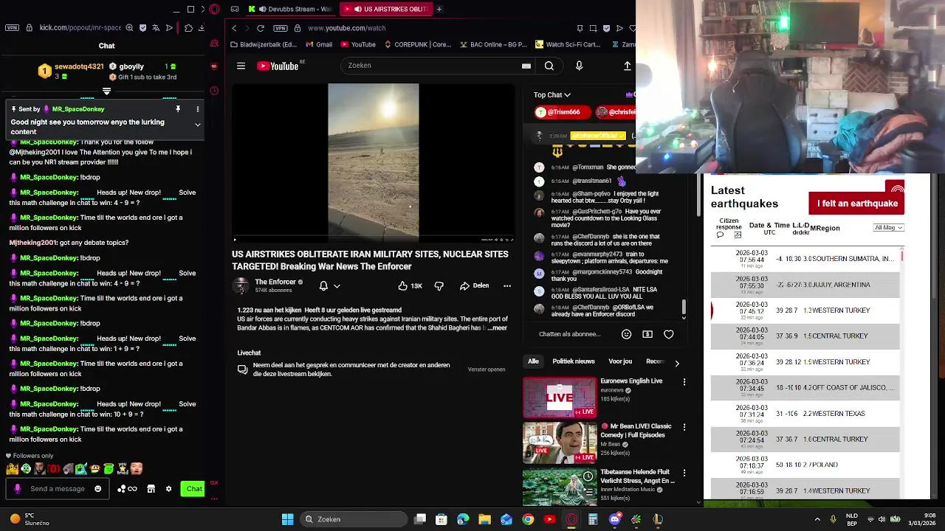The height and width of the screenshot is (531, 945).
Task: Click the notification bell for The Enforcer
Action: 323,285
